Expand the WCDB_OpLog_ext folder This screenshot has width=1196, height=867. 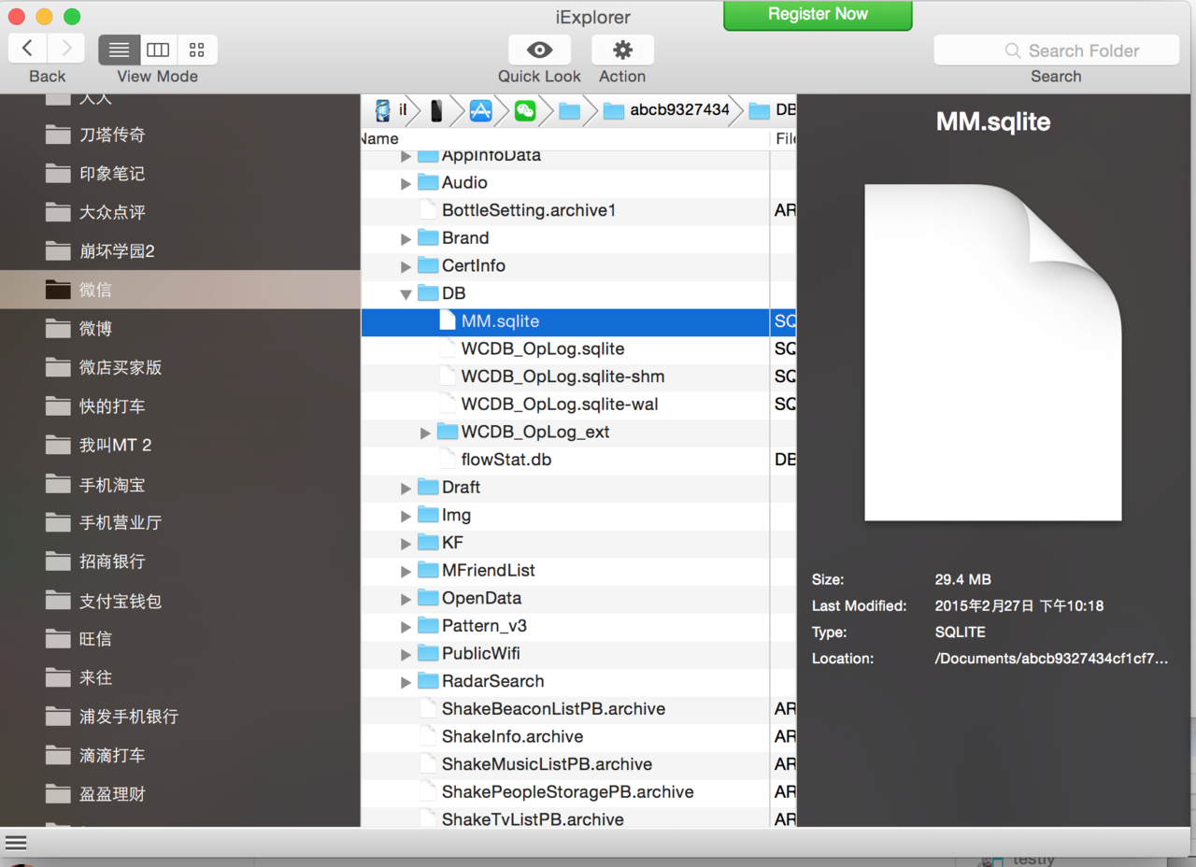[425, 433]
